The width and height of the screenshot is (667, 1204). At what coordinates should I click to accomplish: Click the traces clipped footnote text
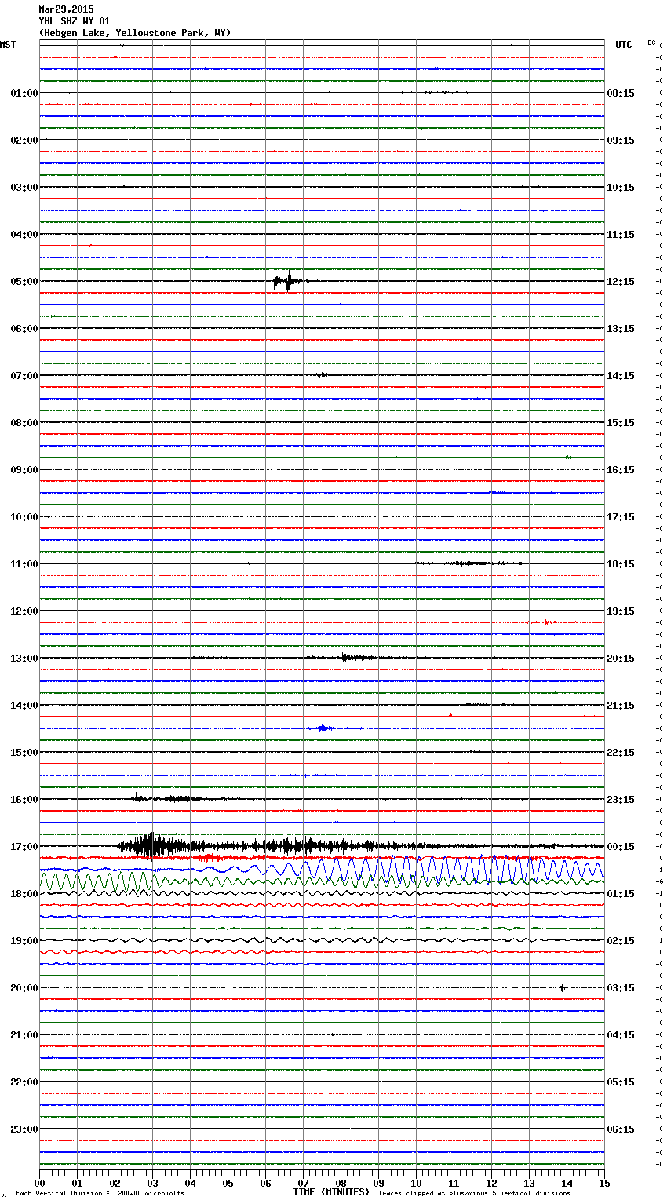tap(474, 1194)
